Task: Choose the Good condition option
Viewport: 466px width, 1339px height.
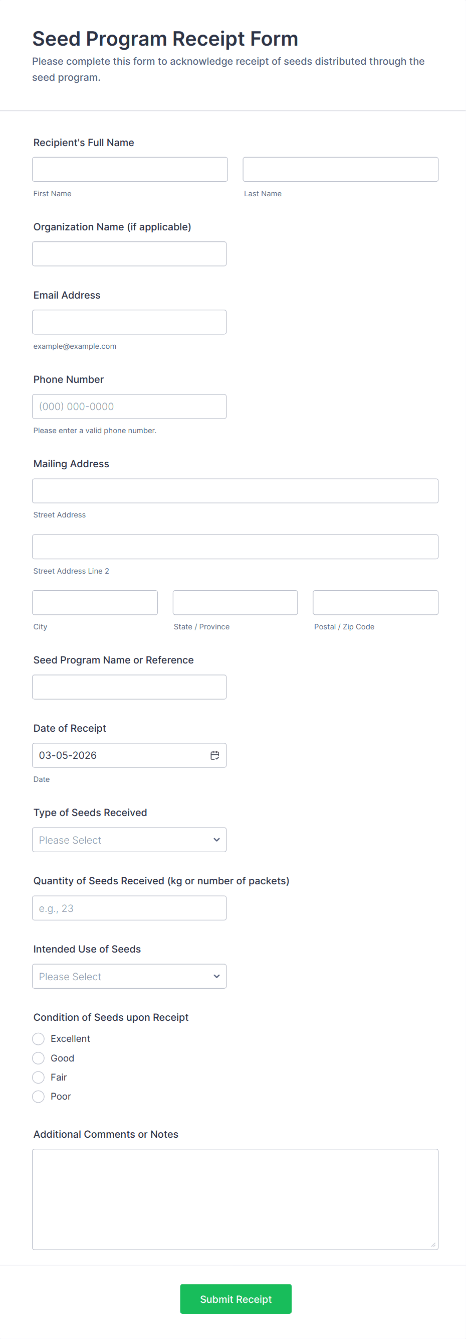Action: click(x=39, y=1058)
